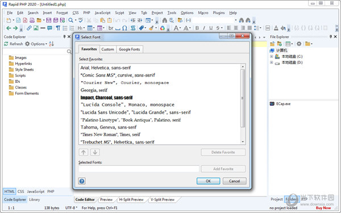Expand the C: drive tree node
The image size is (341, 213).
tap(272, 56)
